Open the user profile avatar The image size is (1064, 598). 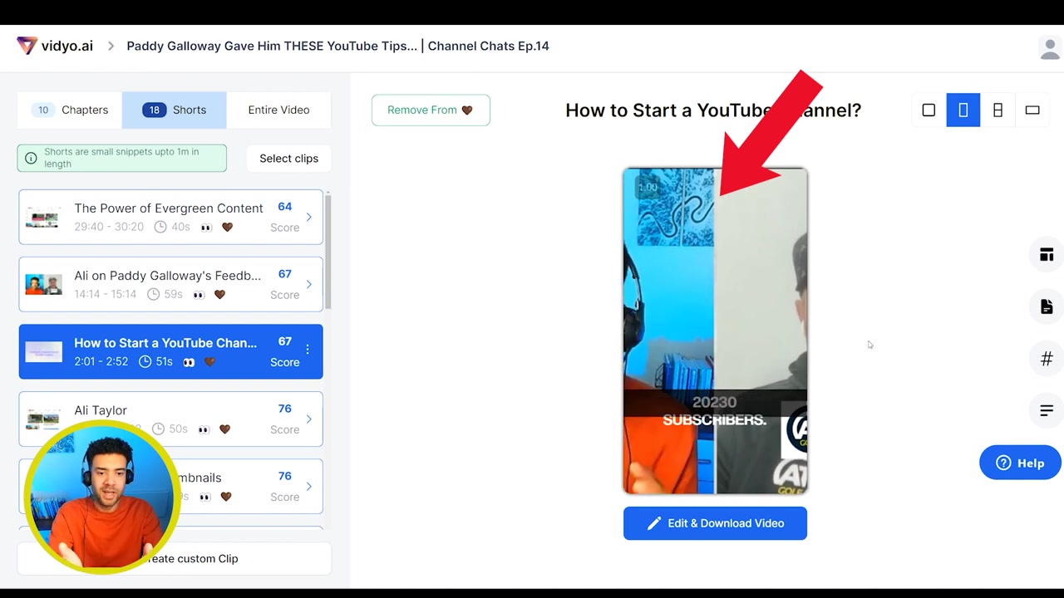(x=1050, y=48)
